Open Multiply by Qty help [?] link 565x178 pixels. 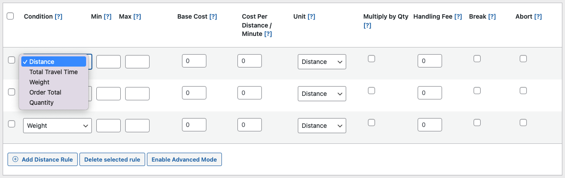tap(367, 25)
